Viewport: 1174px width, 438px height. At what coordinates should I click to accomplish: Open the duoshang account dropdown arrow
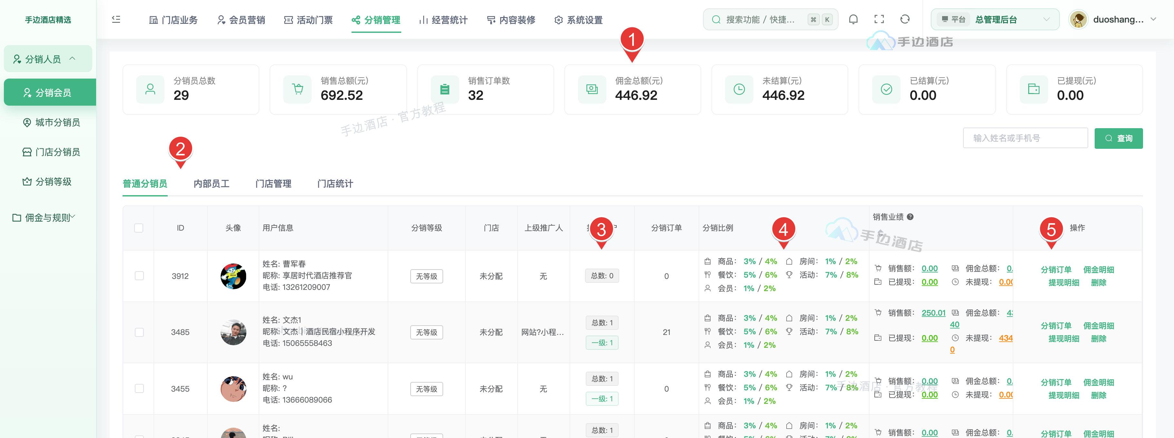[x=1153, y=20]
